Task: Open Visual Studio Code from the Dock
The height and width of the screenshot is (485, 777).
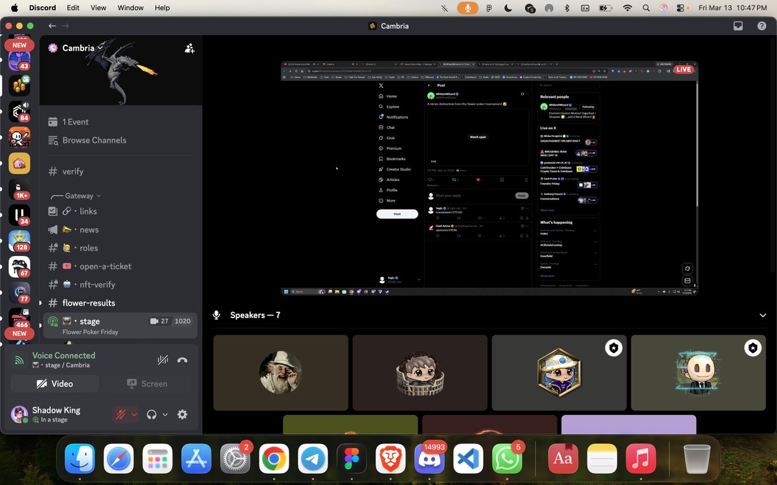Action: click(468, 459)
